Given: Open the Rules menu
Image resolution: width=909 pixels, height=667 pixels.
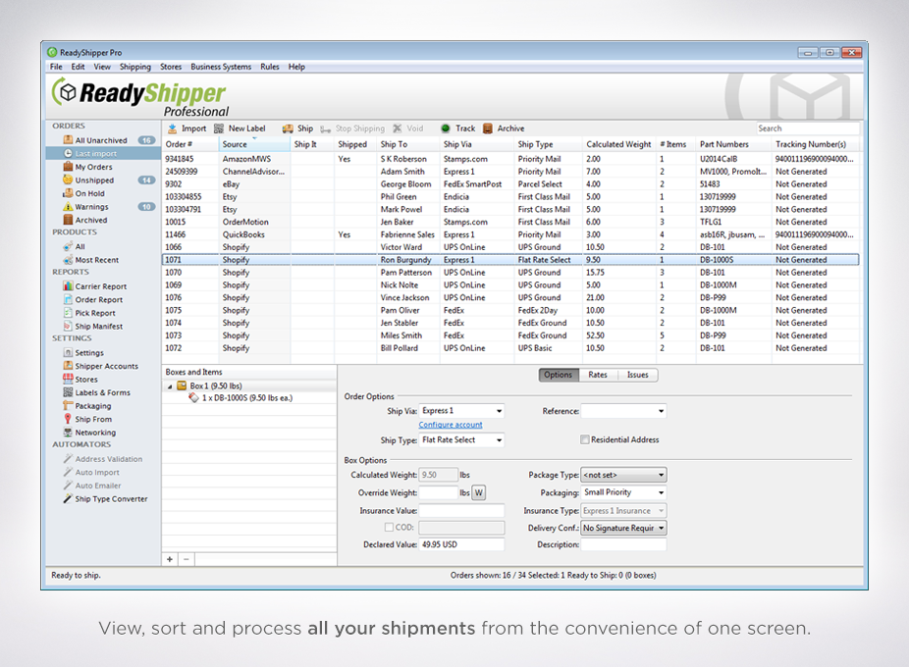Looking at the screenshot, I should [x=270, y=67].
